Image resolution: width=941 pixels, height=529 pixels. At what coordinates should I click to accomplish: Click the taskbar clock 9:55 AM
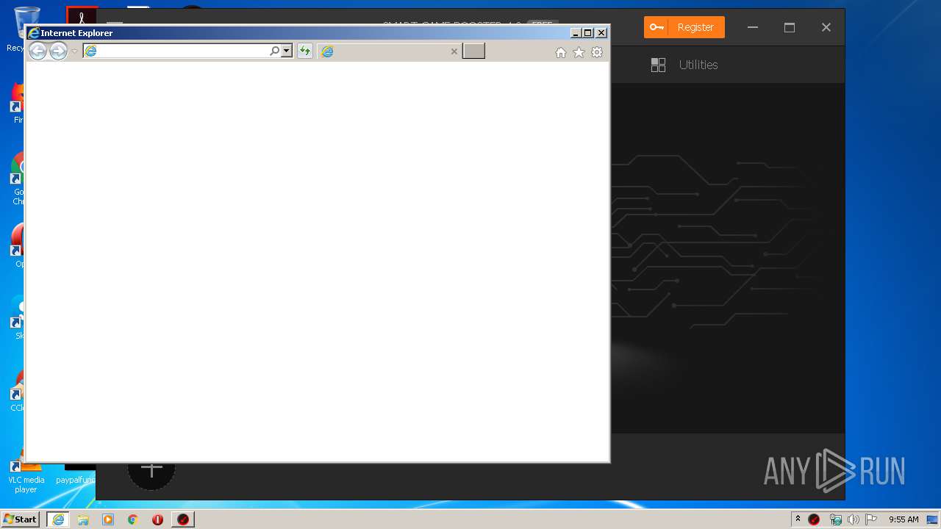coord(904,519)
